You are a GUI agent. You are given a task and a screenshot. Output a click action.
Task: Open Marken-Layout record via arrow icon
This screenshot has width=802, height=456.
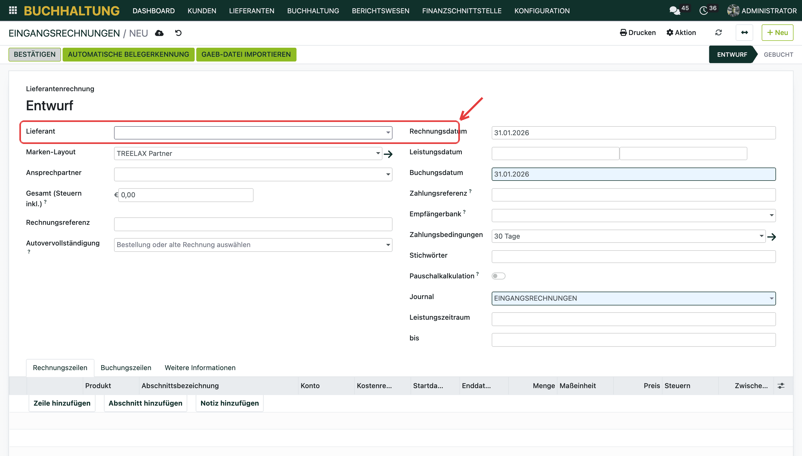pos(388,154)
